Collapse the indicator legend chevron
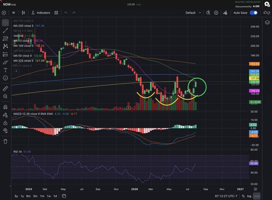 [x=16, y=71]
